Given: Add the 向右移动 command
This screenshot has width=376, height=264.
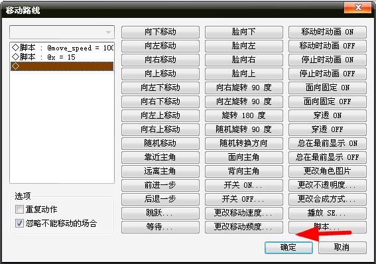Looking at the screenshot, I should pos(160,60).
